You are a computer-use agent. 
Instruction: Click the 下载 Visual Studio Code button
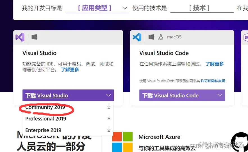182,95
